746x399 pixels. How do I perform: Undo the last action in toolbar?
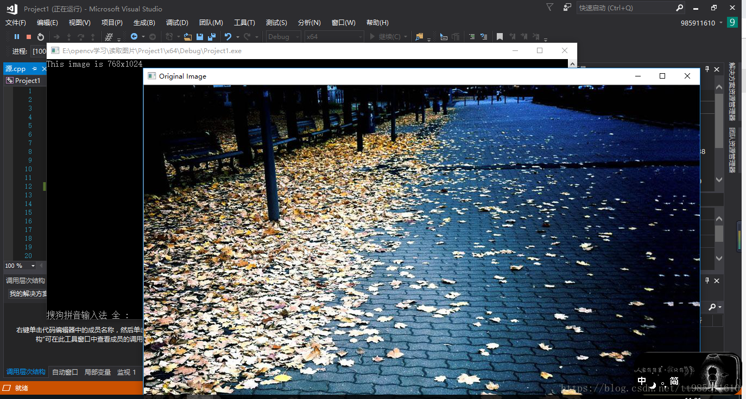tap(228, 37)
